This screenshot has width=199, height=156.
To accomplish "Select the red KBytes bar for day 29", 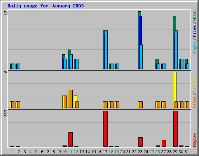I will [x=175, y=129].
